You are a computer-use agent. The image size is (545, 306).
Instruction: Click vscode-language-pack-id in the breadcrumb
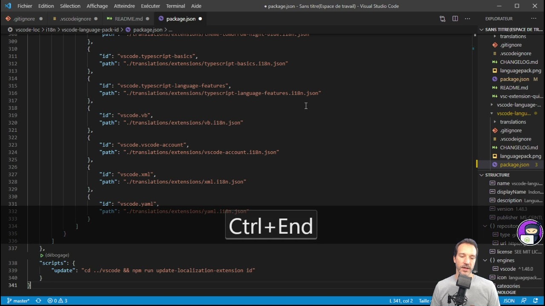pos(90,30)
